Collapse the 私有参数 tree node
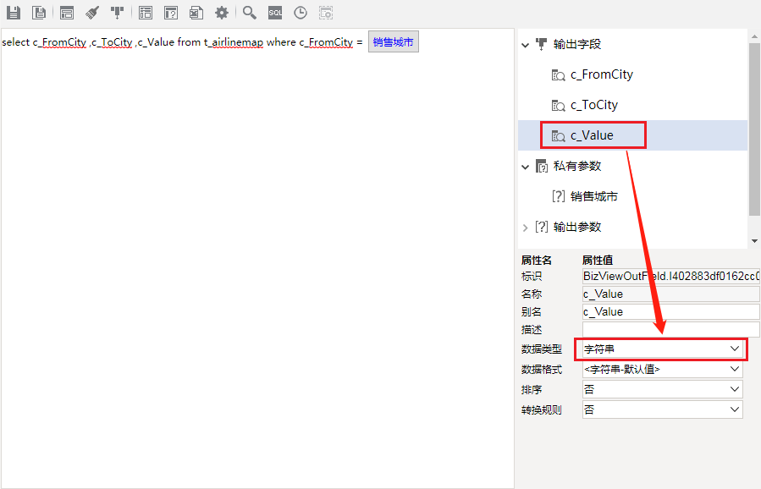Image resolution: width=761 pixels, height=489 pixels. click(x=525, y=167)
